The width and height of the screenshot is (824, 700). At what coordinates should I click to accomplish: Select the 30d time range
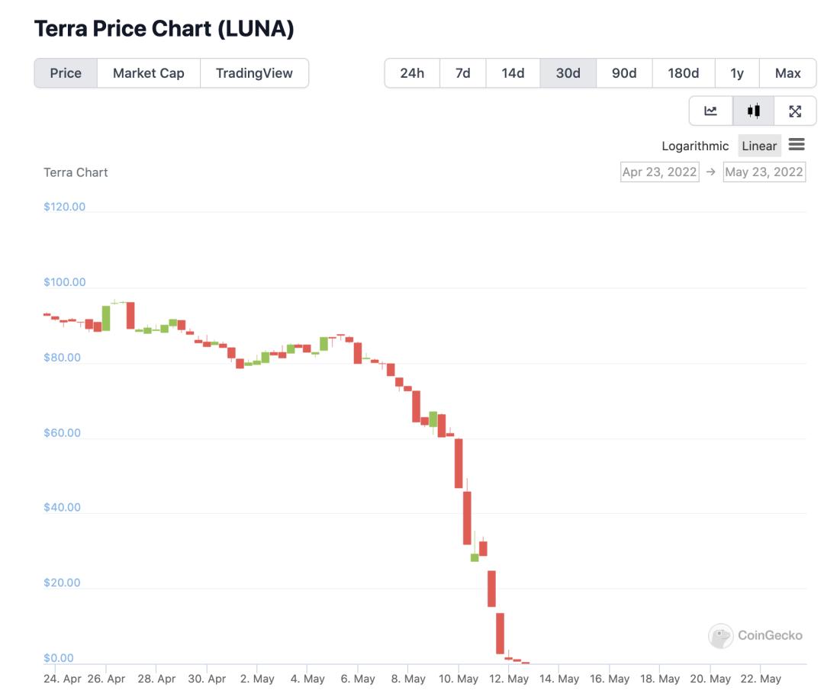tap(568, 73)
